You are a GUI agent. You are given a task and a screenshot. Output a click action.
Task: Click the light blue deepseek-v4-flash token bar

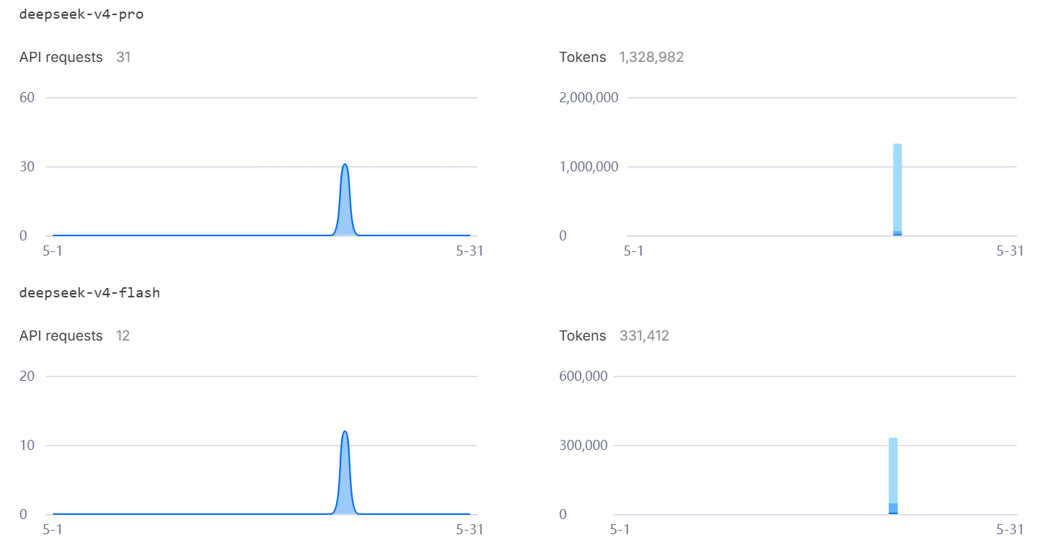click(893, 470)
